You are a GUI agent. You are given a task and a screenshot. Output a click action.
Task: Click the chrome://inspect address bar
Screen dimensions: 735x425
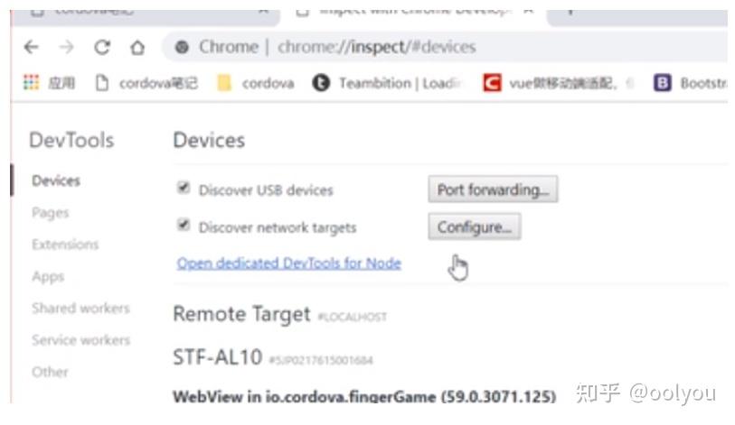[446, 47]
